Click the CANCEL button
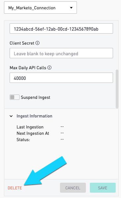This screenshot has height=198, width=121. [x=73, y=188]
